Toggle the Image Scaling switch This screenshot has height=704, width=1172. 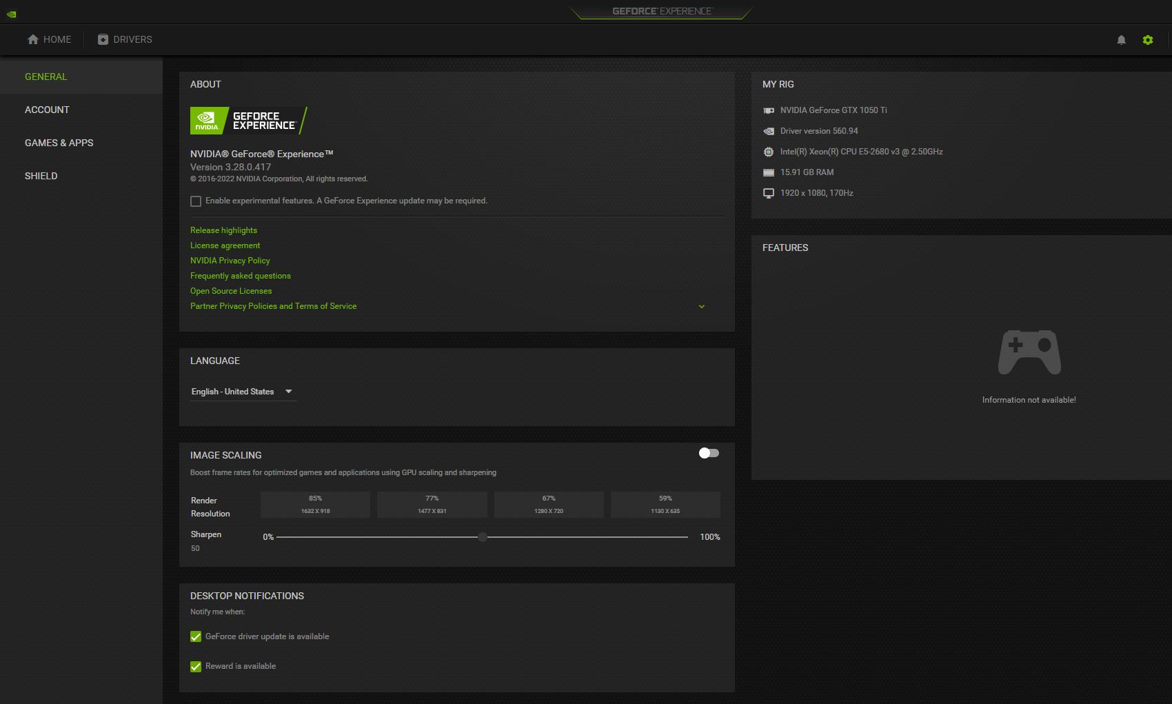(709, 453)
